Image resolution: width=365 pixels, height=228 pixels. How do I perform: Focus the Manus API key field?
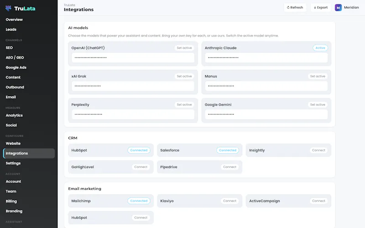[266, 86]
